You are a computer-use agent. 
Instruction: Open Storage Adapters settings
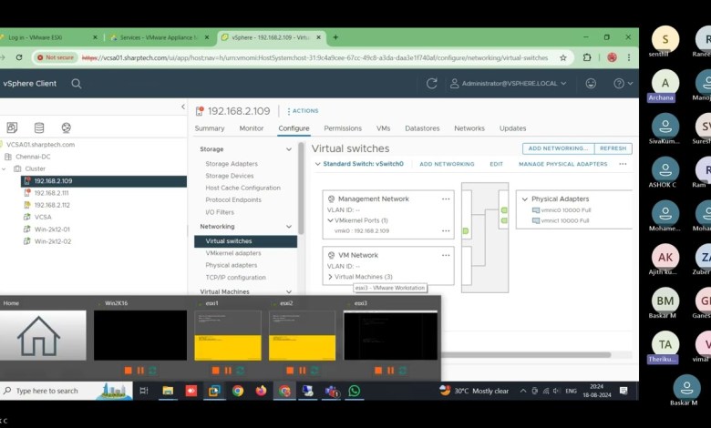pyautogui.click(x=232, y=164)
